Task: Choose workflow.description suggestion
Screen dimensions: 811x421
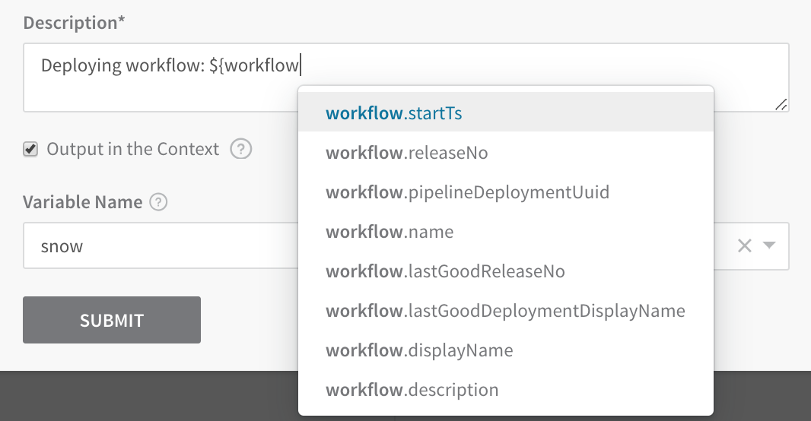Action: (x=506, y=390)
